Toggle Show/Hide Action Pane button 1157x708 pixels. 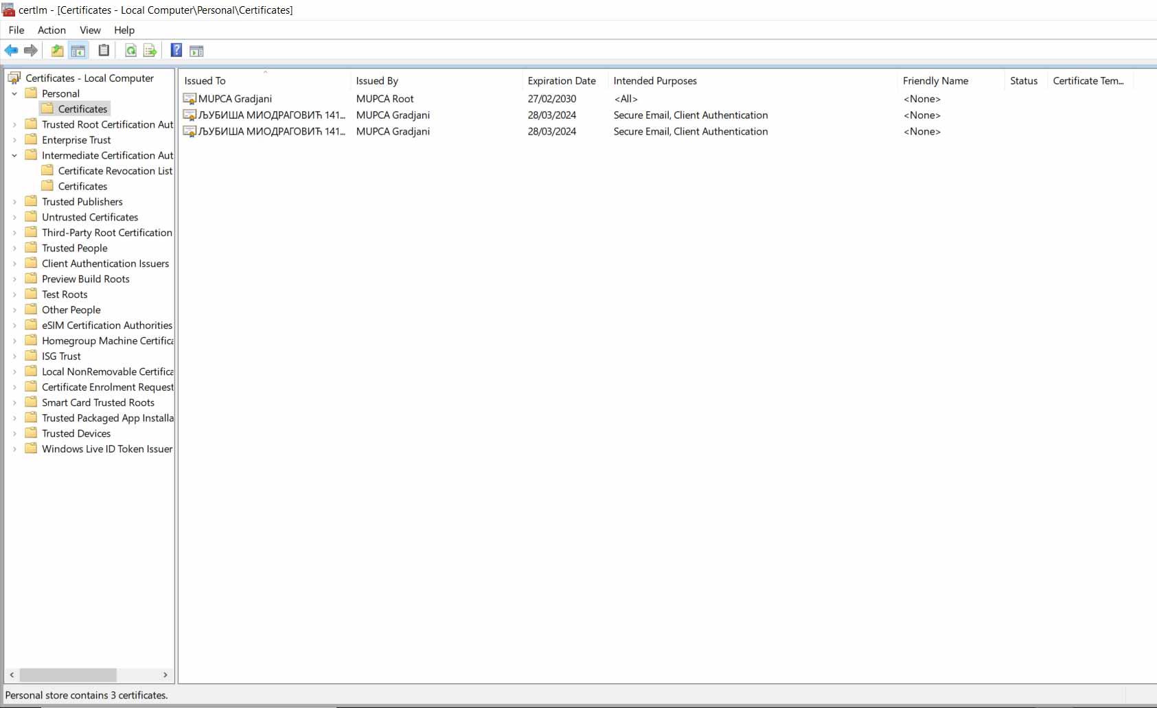pos(196,51)
